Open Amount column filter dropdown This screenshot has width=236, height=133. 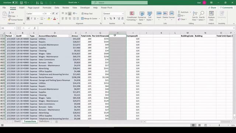tap(79, 36)
